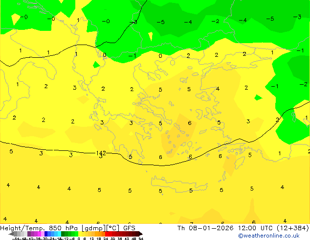Open the weatheronline.co.uk link
This screenshot has height=240, width=310.
[x=268, y=236]
